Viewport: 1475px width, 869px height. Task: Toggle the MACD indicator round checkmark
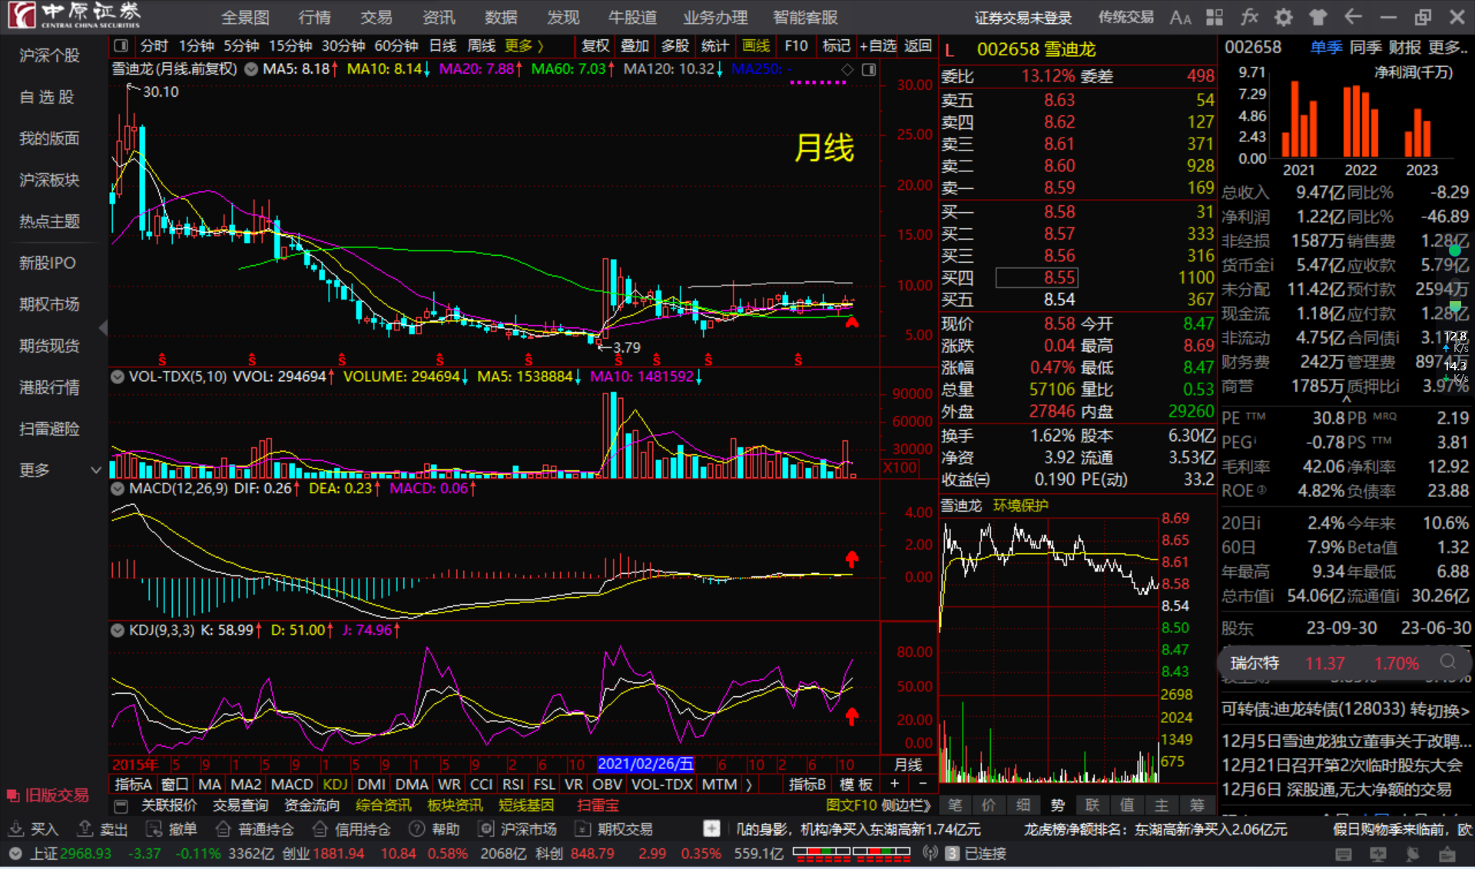pos(118,488)
